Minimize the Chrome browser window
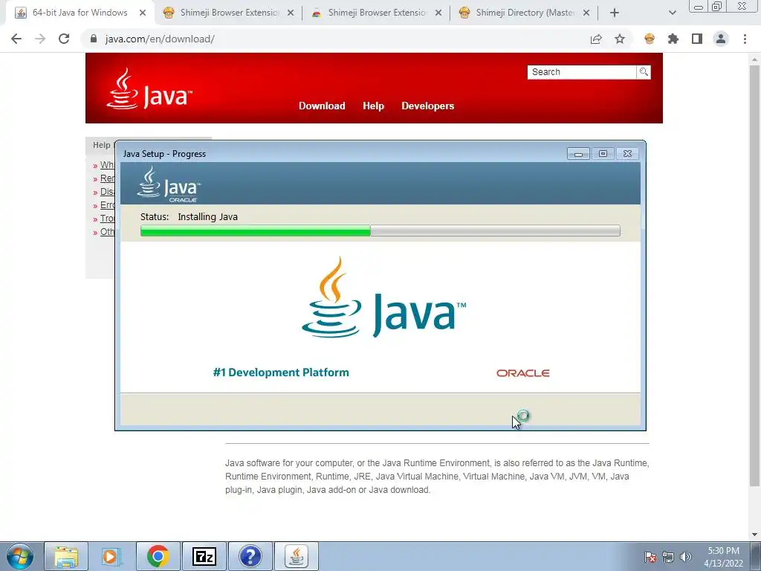This screenshot has height=571, width=761. tap(699, 7)
